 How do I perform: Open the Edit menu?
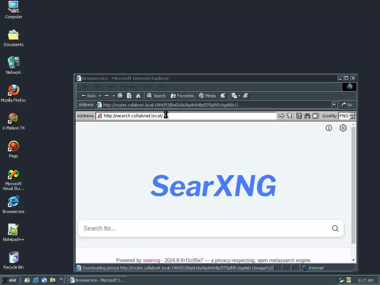point(97,86)
